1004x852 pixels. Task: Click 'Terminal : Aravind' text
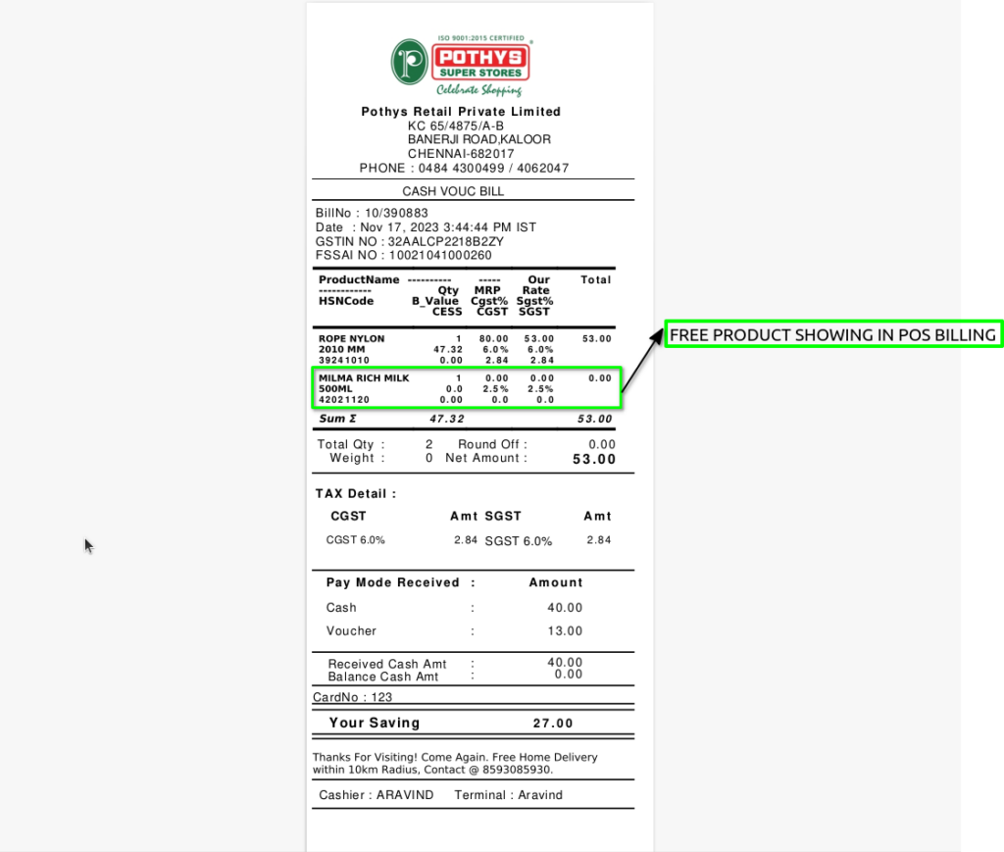(509, 795)
